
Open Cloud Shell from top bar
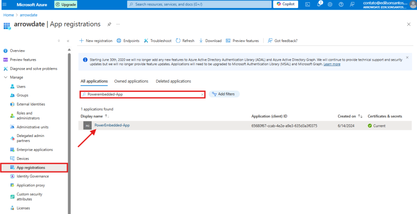(x=307, y=4)
